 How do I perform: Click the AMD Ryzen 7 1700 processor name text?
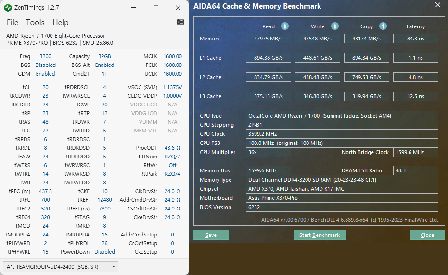[56, 36]
